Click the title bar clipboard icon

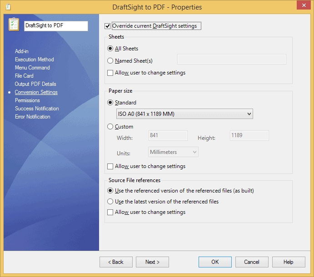tap(8, 7)
